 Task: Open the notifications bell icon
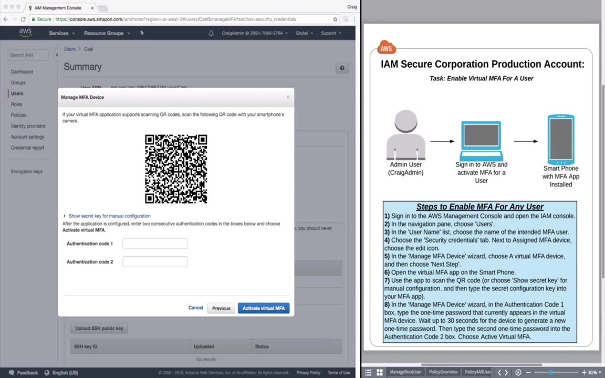[x=211, y=33]
